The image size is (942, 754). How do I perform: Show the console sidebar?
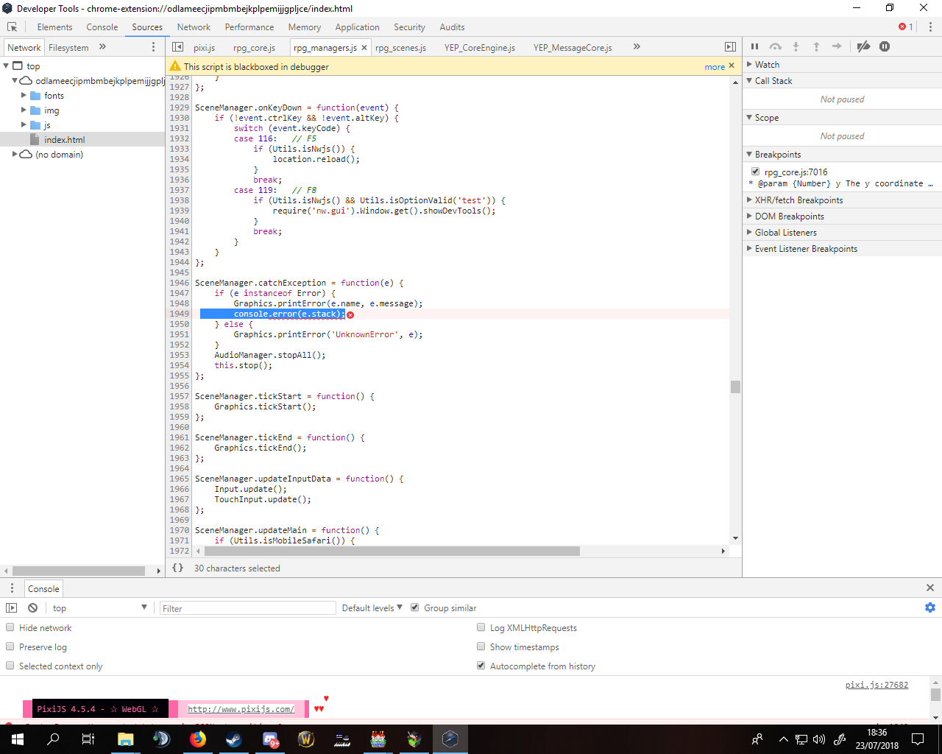pos(11,607)
